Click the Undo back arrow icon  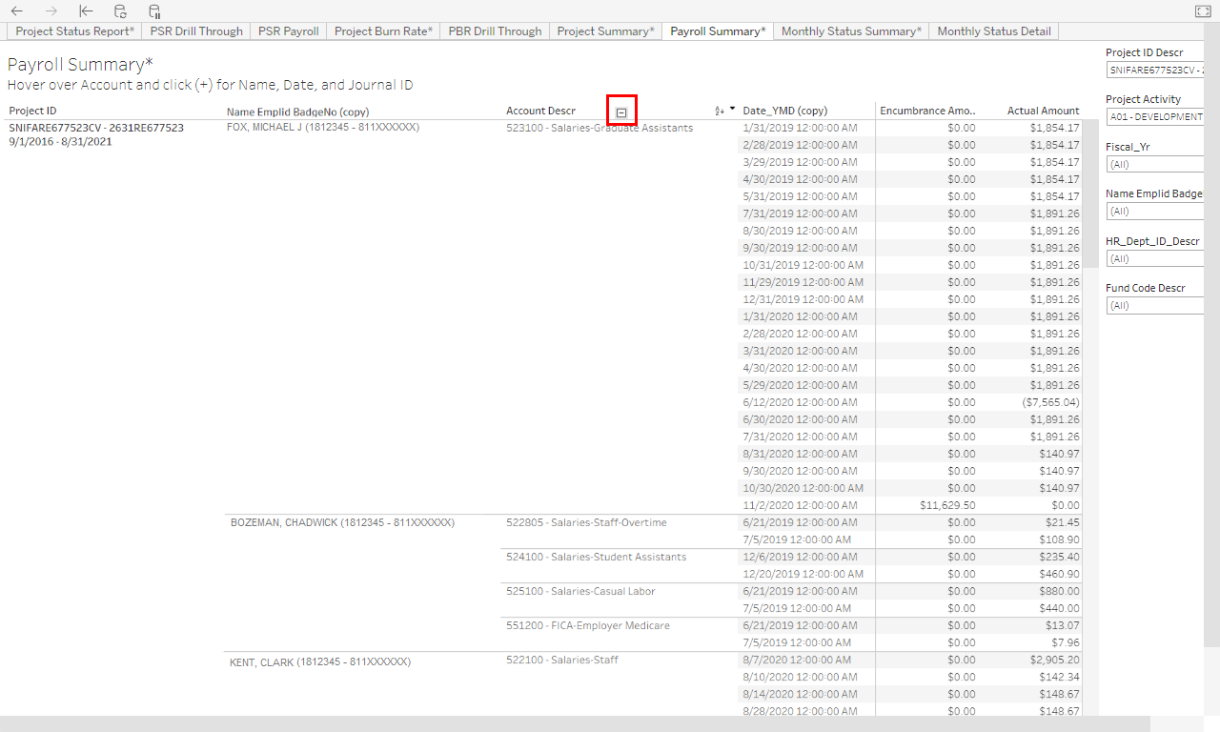pyautogui.click(x=17, y=11)
